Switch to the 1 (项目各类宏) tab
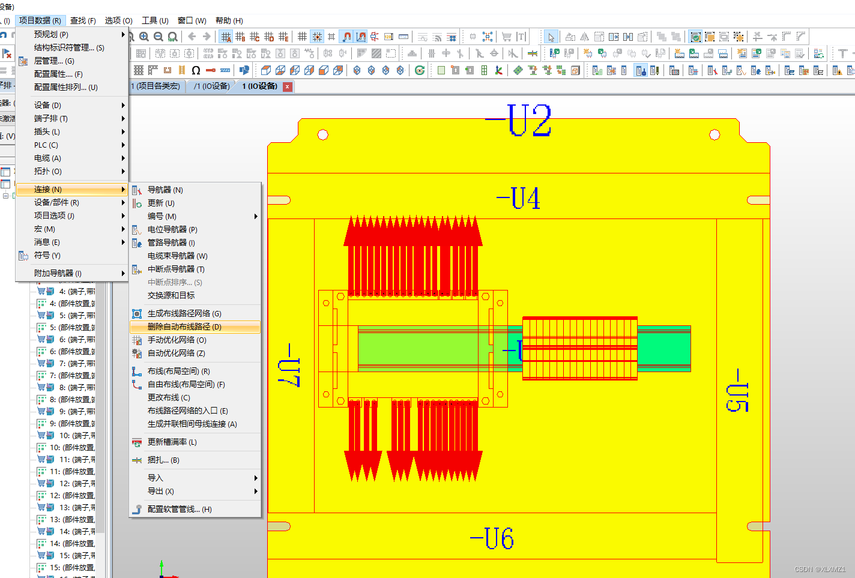This screenshot has height=578, width=855. [156, 86]
